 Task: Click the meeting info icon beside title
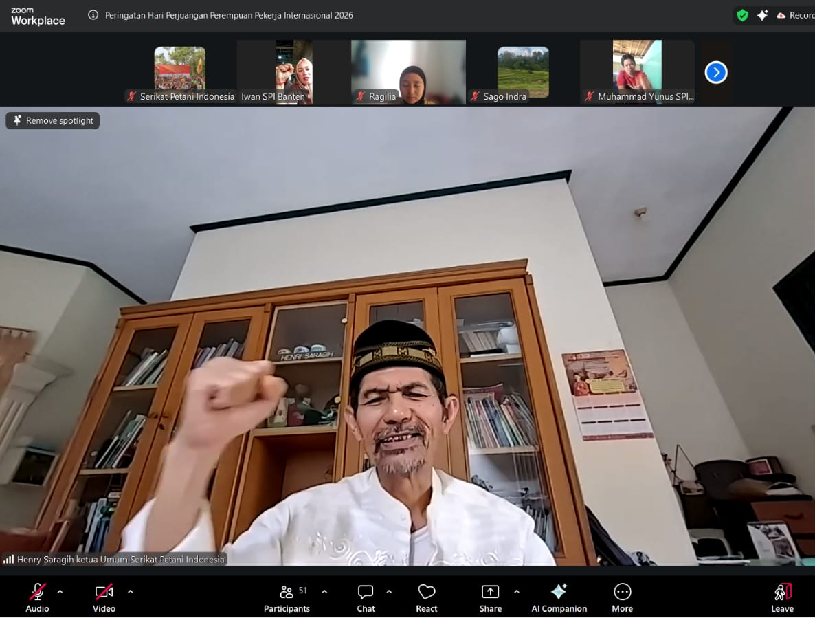(93, 15)
